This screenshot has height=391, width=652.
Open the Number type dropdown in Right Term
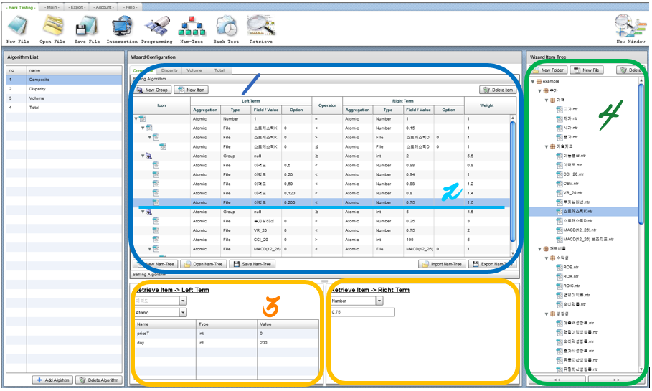378,301
